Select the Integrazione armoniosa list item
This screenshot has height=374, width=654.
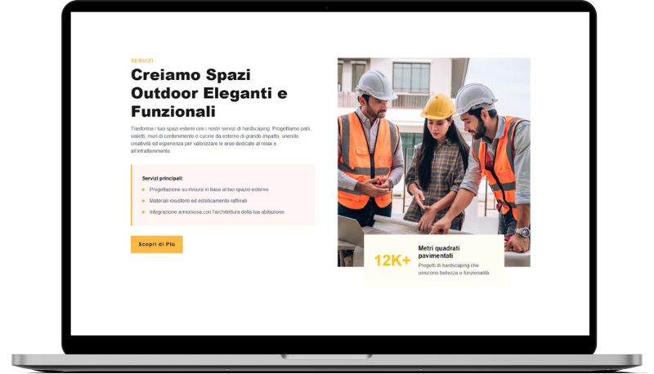tap(217, 212)
